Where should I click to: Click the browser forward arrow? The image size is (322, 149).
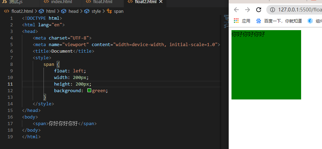click(x=247, y=10)
